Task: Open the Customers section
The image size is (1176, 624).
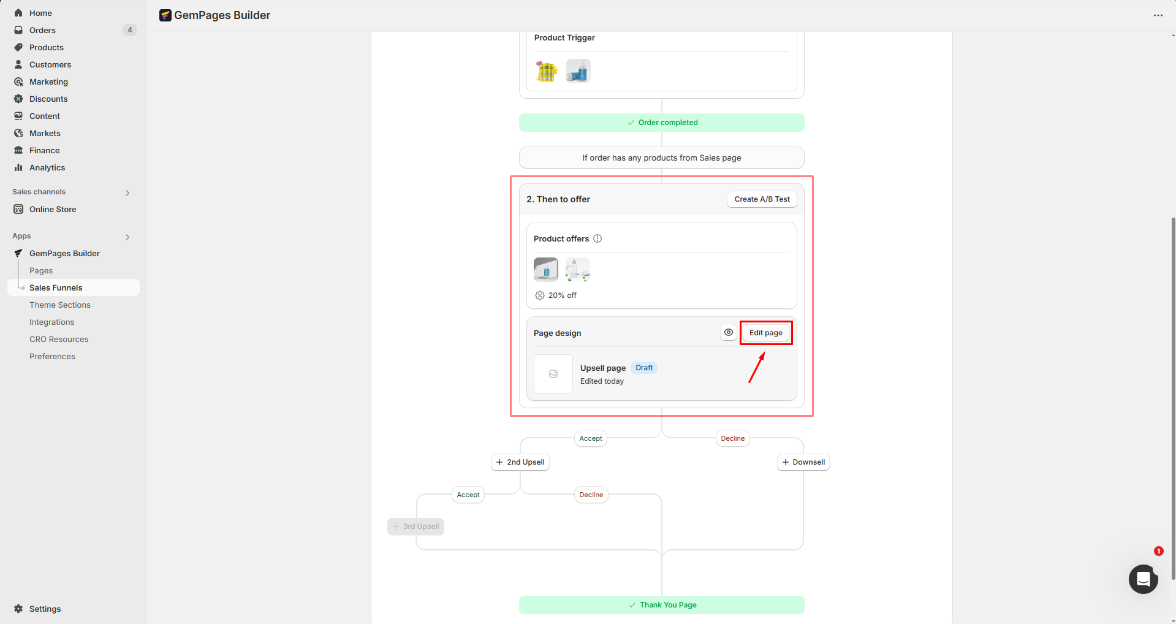Action: (x=74, y=64)
